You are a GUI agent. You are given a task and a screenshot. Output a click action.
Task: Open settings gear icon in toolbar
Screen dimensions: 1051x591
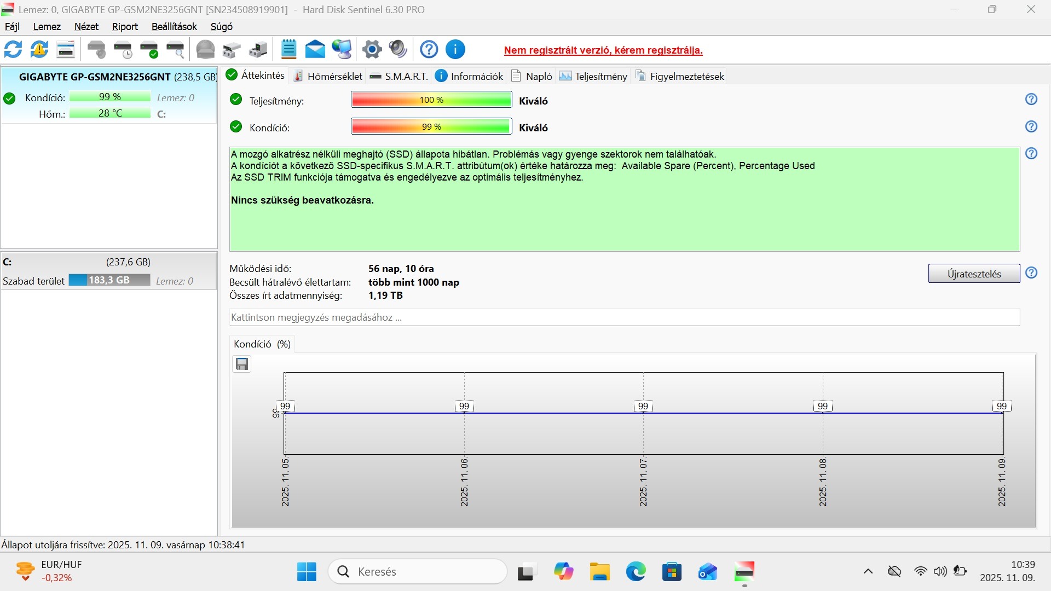coord(372,49)
